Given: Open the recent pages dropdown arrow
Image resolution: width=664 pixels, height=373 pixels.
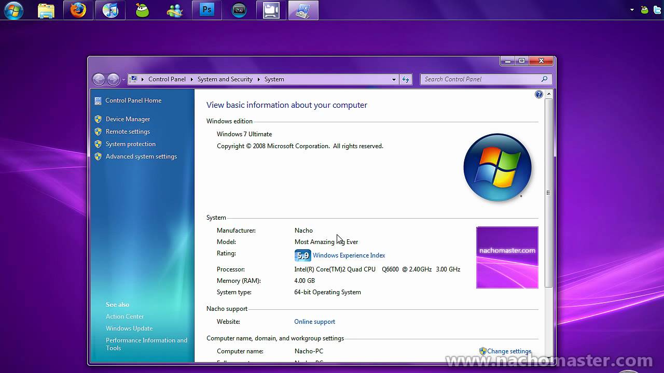Looking at the screenshot, I should coord(123,80).
